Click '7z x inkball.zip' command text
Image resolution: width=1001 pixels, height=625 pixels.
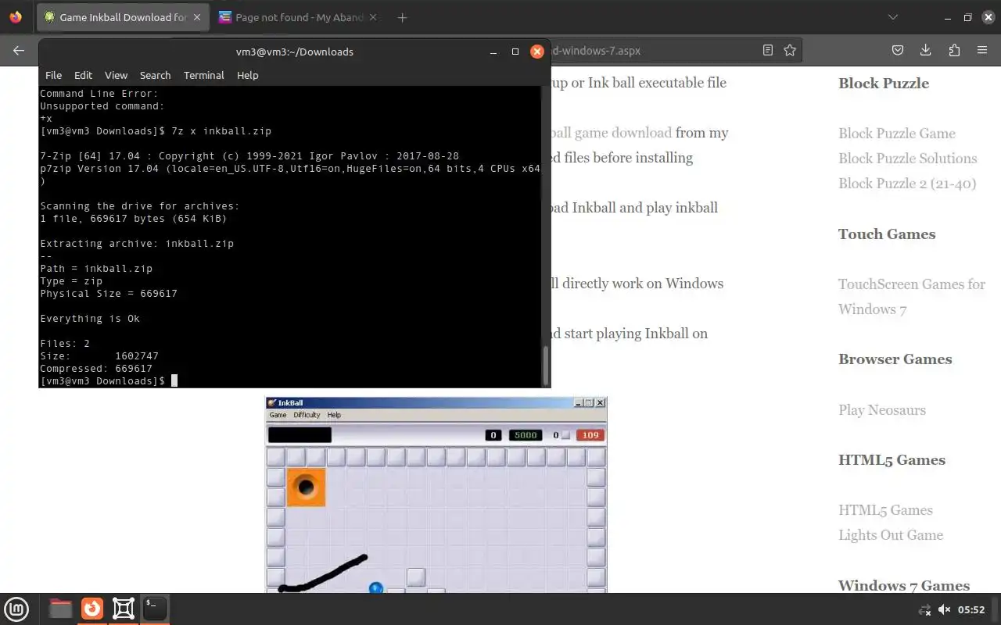(221, 130)
